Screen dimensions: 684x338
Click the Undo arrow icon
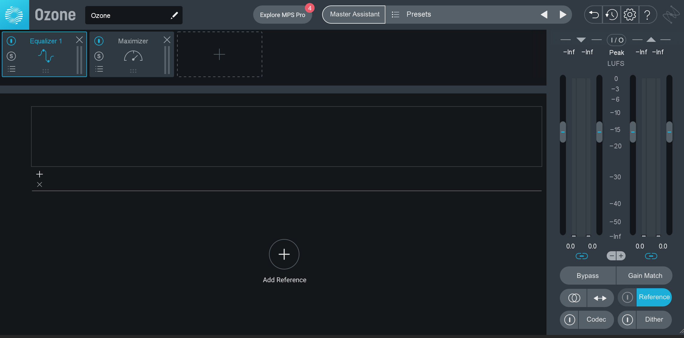tap(594, 15)
